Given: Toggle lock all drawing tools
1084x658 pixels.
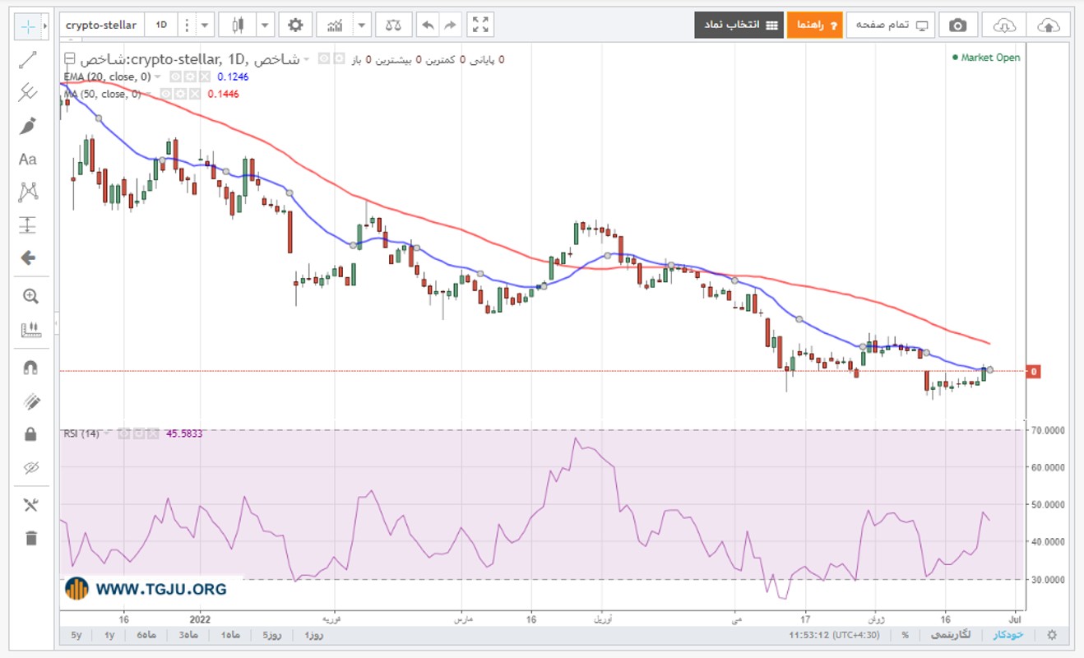Looking at the screenshot, I should point(30,433).
